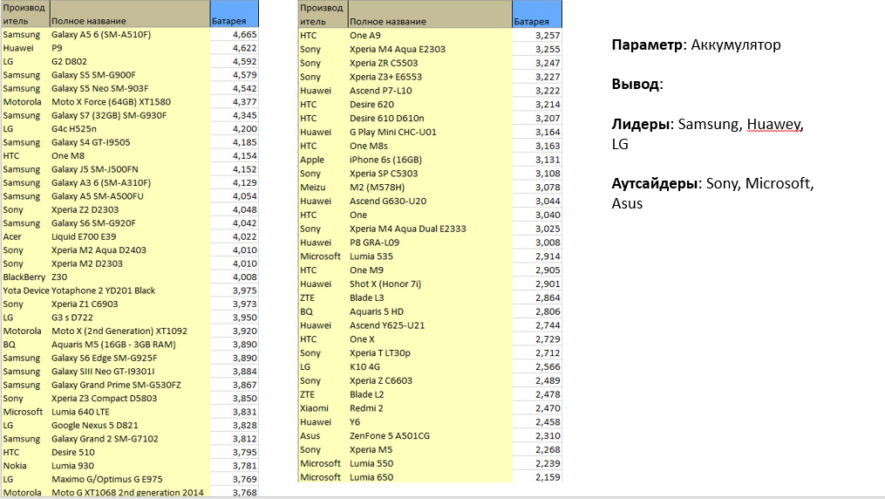Screen dimensions: 885x499
Task: Select the Huawei 'P9' cell
Action: pyautogui.click(x=130, y=48)
